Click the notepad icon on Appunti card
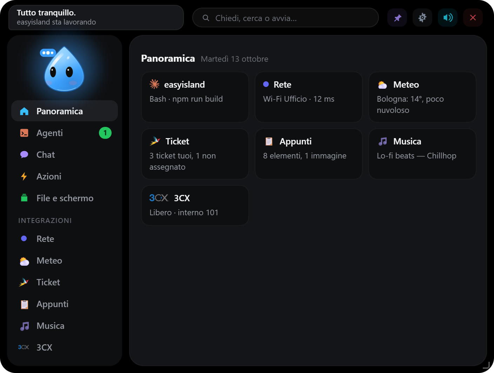Viewport: 494px width, 373px height. click(x=269, y=141)
